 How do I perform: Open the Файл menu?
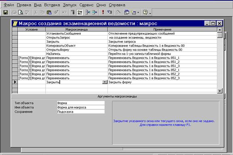click(8, 5)
